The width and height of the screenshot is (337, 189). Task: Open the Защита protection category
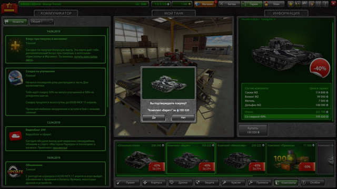[207, 183]
